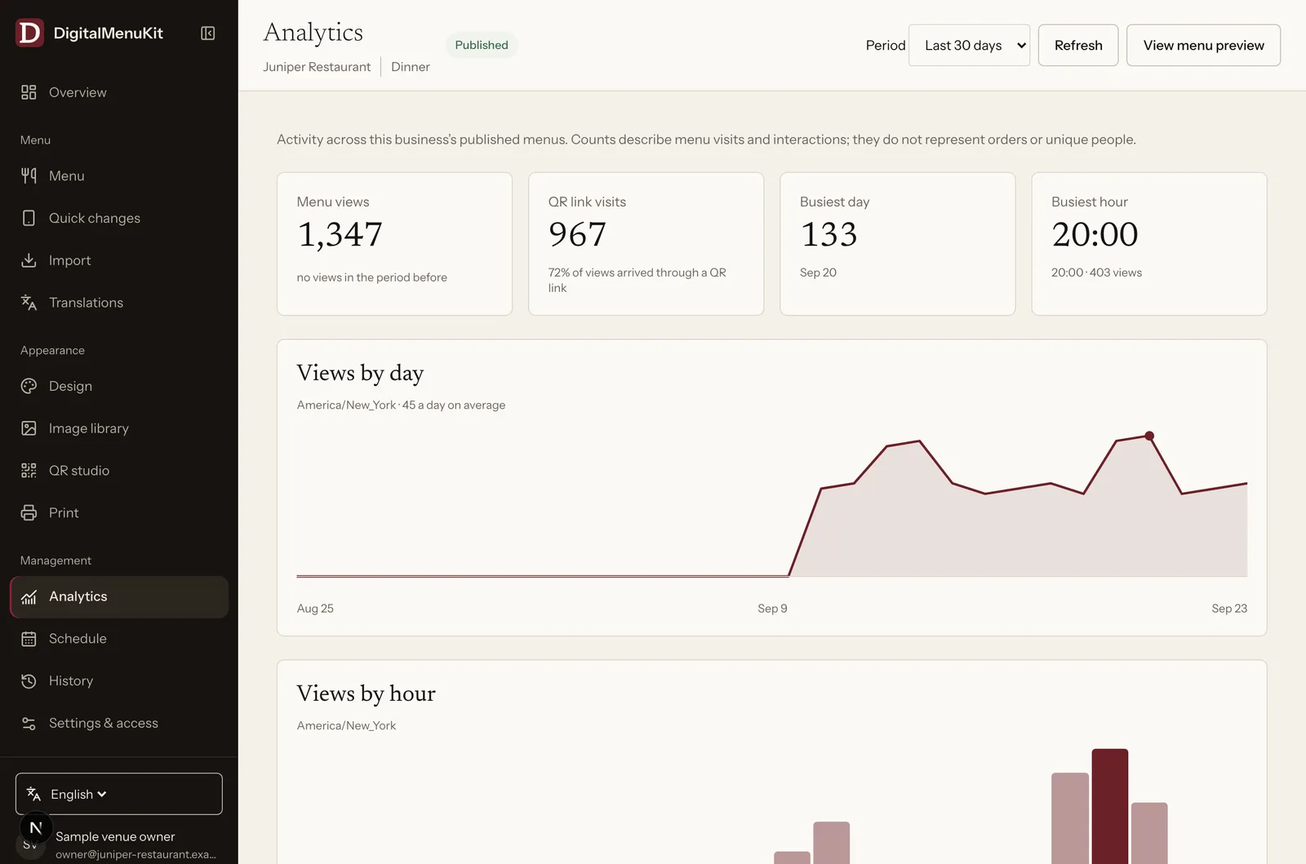This screenshot has width=1306, height=864.
Task: Click the owner@juniper-restaurant email text
Action: (135, 854)
